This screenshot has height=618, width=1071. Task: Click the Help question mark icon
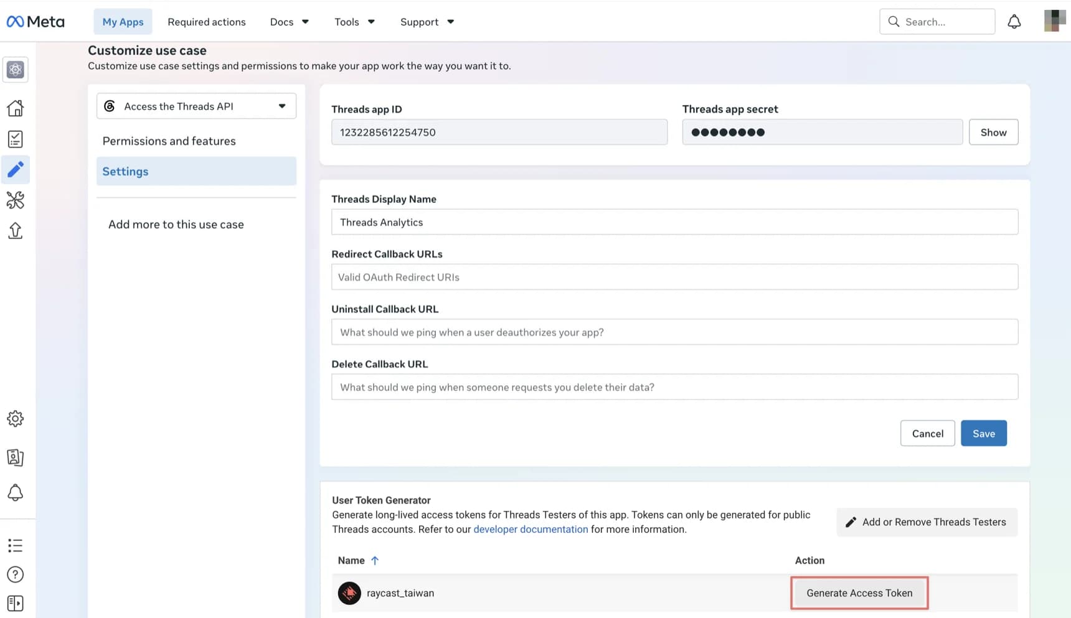[16, 574]
